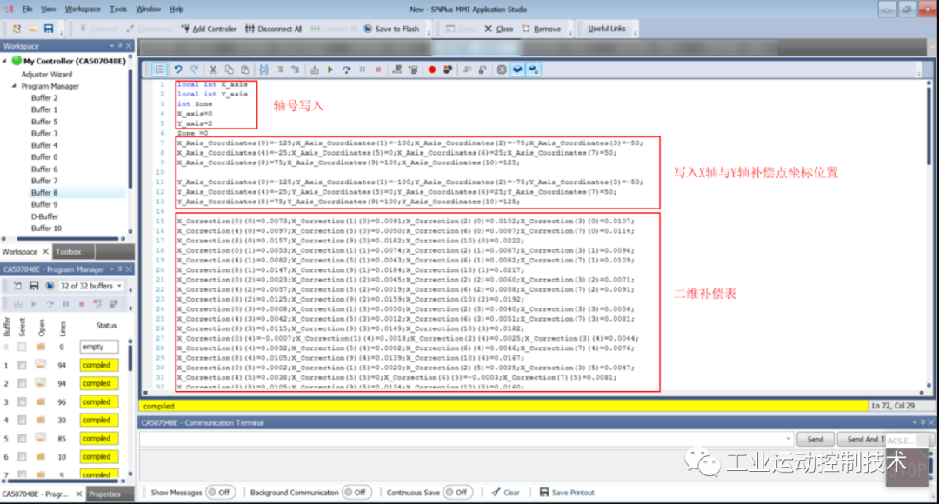Image resolution: width=939 pixels, height=504 pixels.
Task: Click the Cut scissors icon in editor toolbar
Action: click(x=213, y=70)
